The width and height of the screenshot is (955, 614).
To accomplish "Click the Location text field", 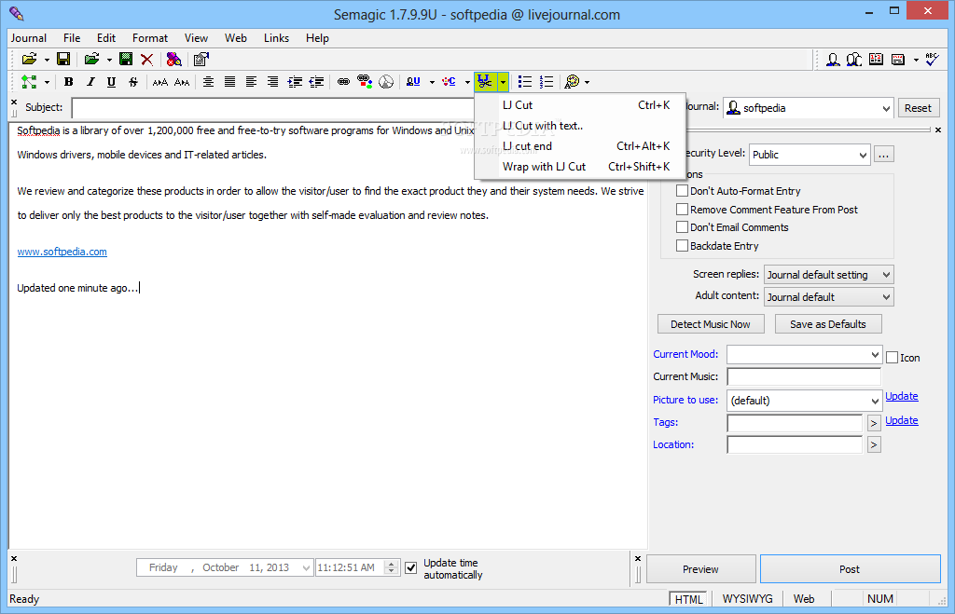I will click(x=795, y=444).
